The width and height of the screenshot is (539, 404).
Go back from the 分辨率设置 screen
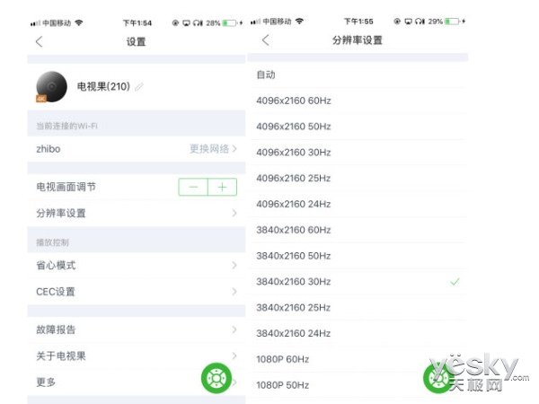pyautogui.click(x=265, y=40)
